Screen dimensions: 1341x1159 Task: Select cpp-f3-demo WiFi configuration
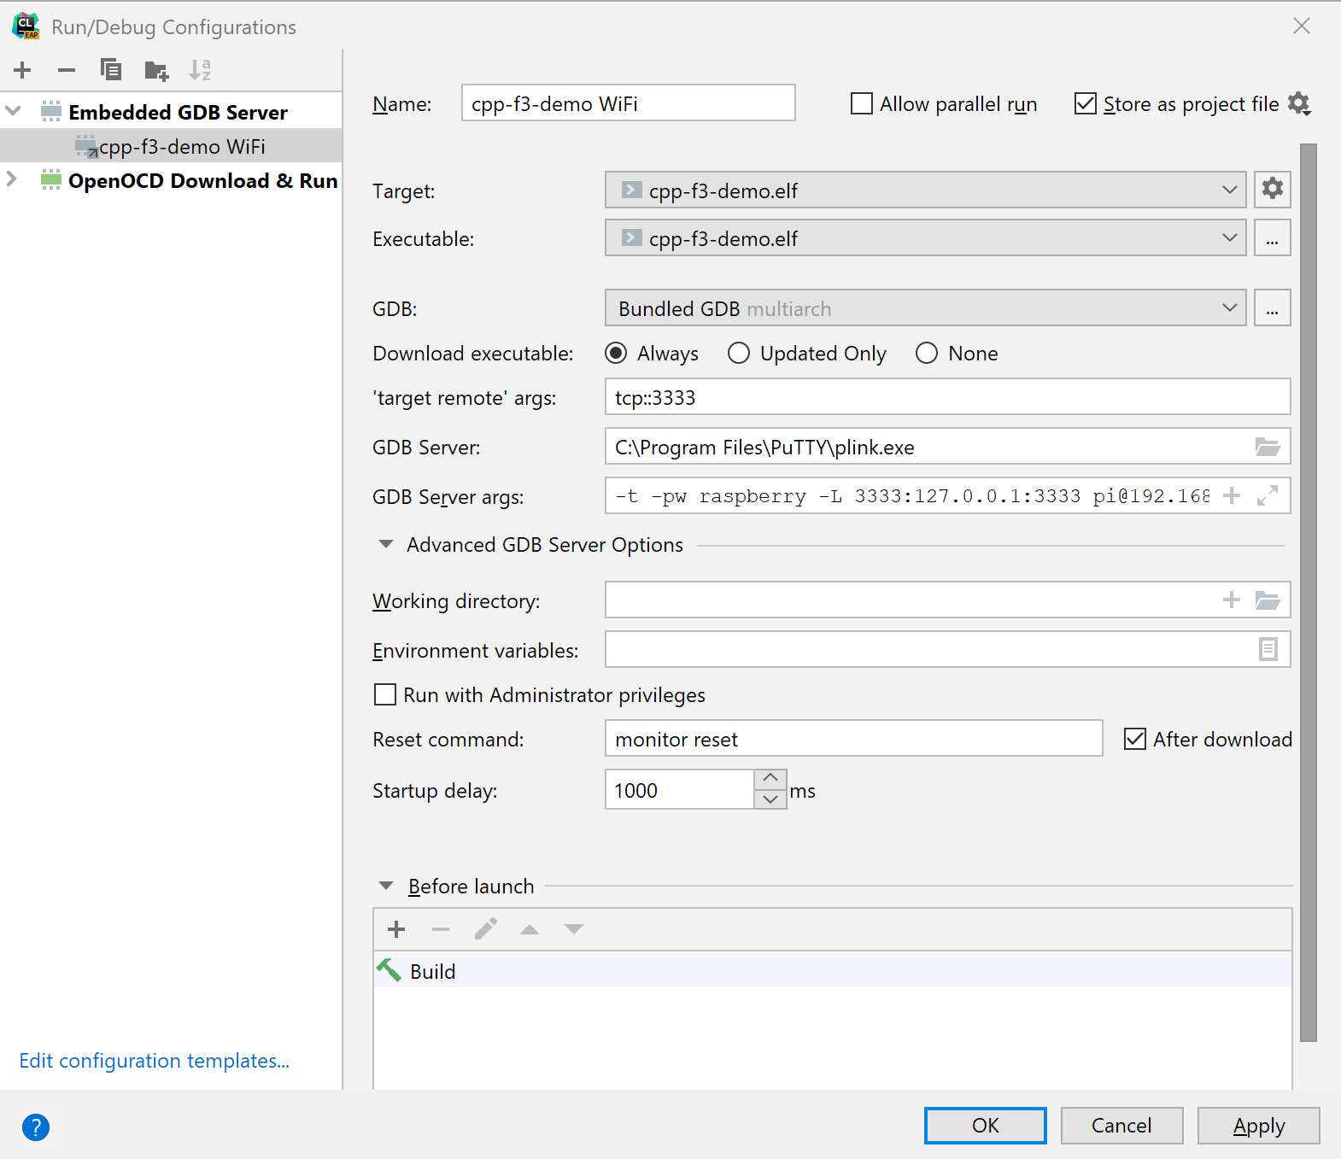coord(182,147)
